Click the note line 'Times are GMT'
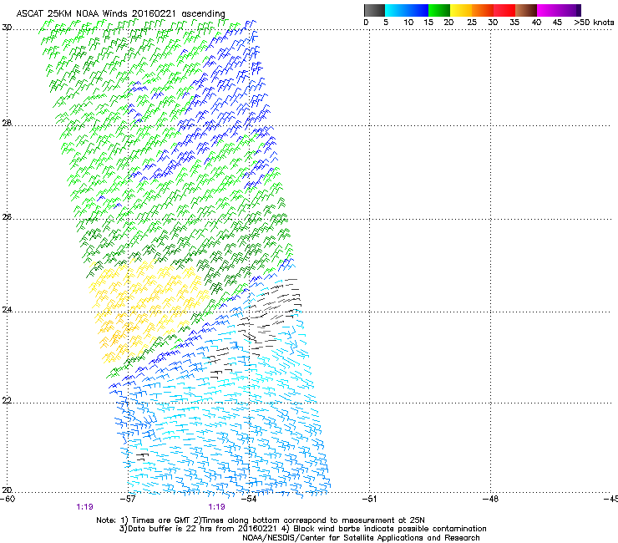 point(161,520)
